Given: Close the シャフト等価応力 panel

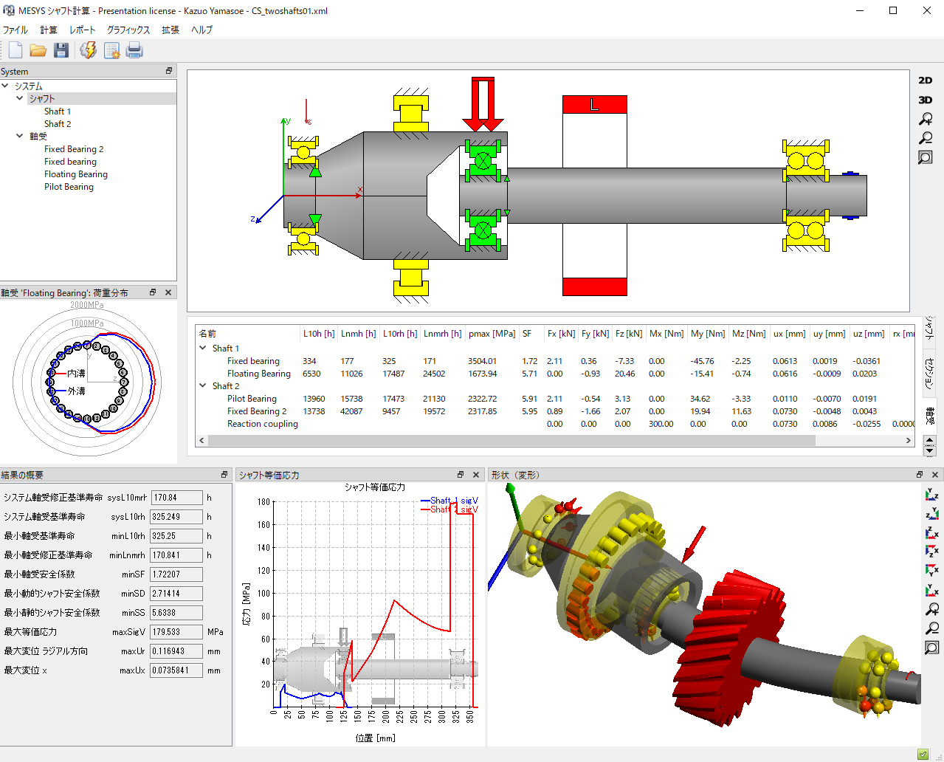Looking at the screenshot, I should click(476, 475).
